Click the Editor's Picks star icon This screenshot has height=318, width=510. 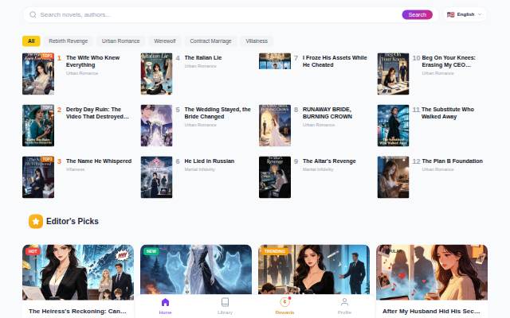tap(36, 221)
